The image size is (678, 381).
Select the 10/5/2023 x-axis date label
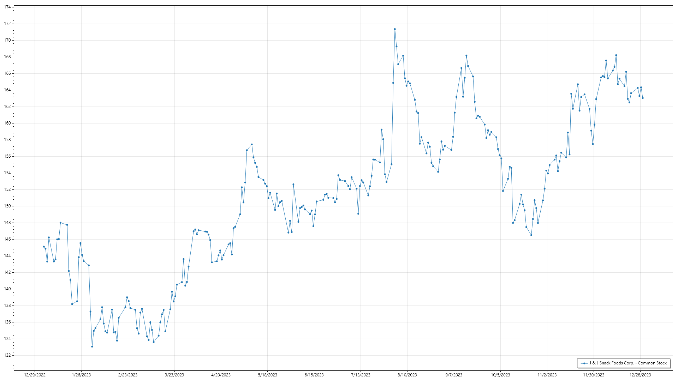pyautogui.click(x=500, y=375)
